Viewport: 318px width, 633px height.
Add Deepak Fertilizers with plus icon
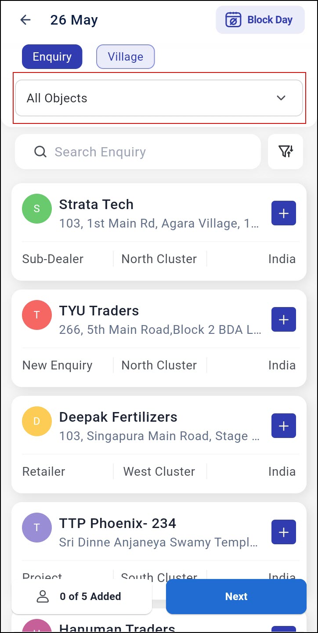tap(284, 426)
